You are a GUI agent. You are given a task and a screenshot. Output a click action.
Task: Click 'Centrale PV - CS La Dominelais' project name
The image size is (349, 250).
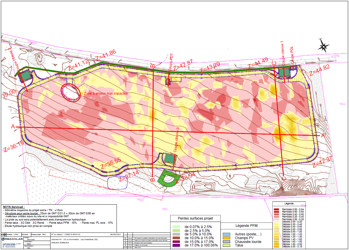coord(65,239)
